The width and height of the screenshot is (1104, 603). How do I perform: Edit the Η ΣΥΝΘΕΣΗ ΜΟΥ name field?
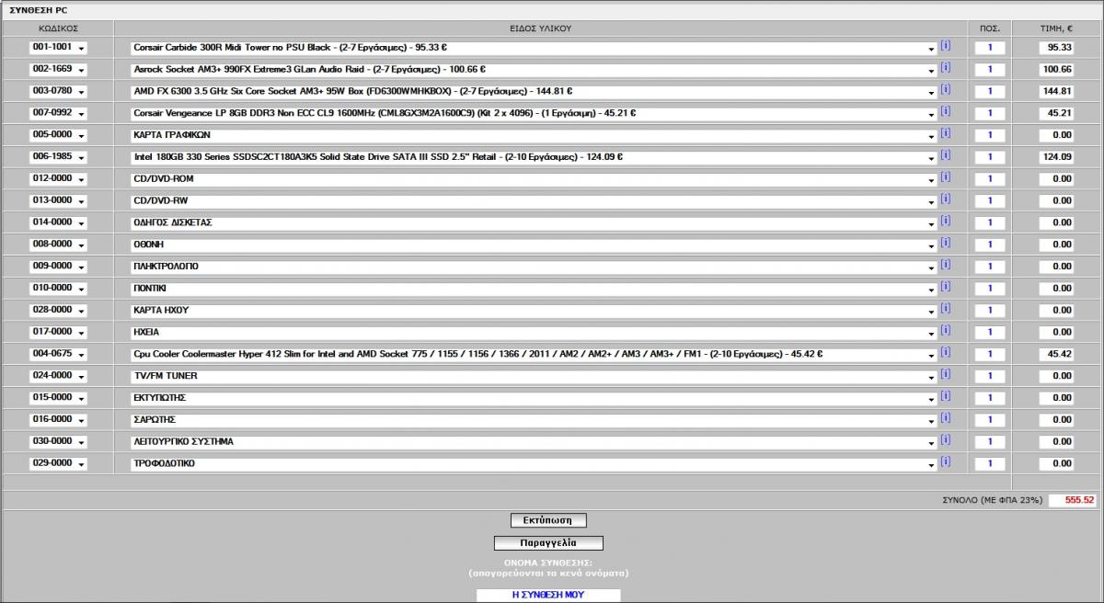pyautogui.click(x=548, y=595)
